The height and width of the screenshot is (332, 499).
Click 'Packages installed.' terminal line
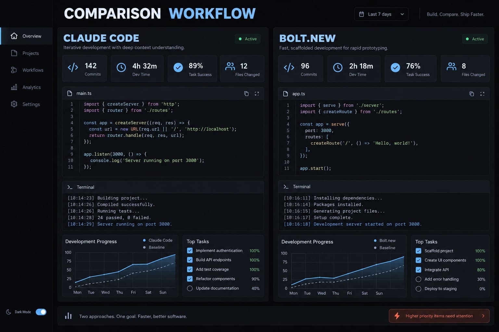(324, 205)
